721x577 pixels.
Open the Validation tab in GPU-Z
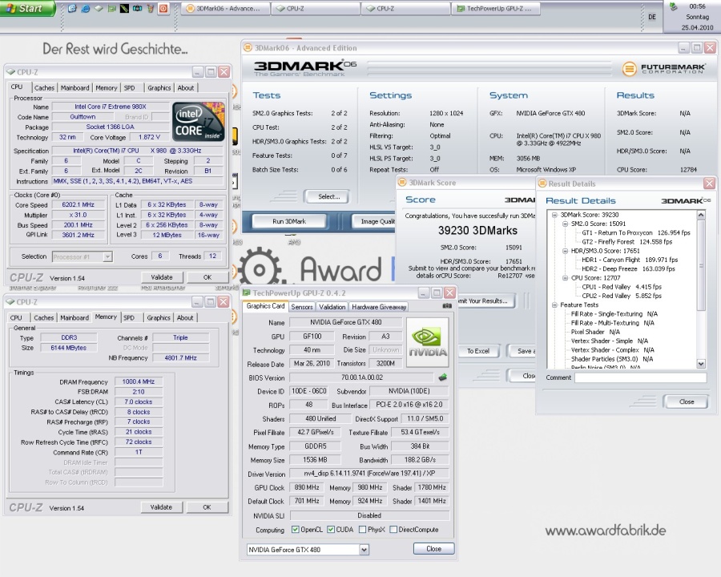[332, 307]
